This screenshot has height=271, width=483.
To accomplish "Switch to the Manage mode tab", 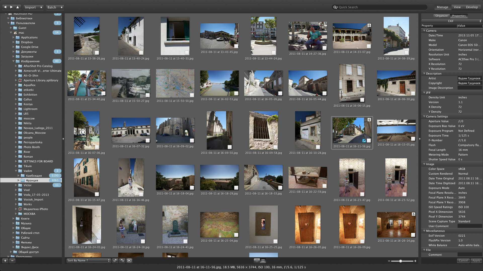I will coord(442,7).
